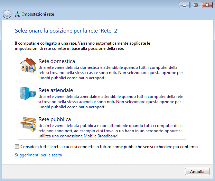Pick the Rete pubblica heading
The height and width of the screenshot is (181, 215).
click(55, 119)
